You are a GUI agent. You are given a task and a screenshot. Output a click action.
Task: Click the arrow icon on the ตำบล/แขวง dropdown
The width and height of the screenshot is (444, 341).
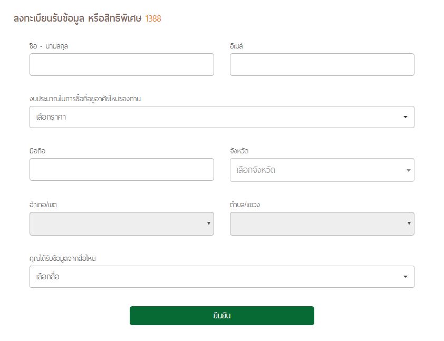coord(409,223)
